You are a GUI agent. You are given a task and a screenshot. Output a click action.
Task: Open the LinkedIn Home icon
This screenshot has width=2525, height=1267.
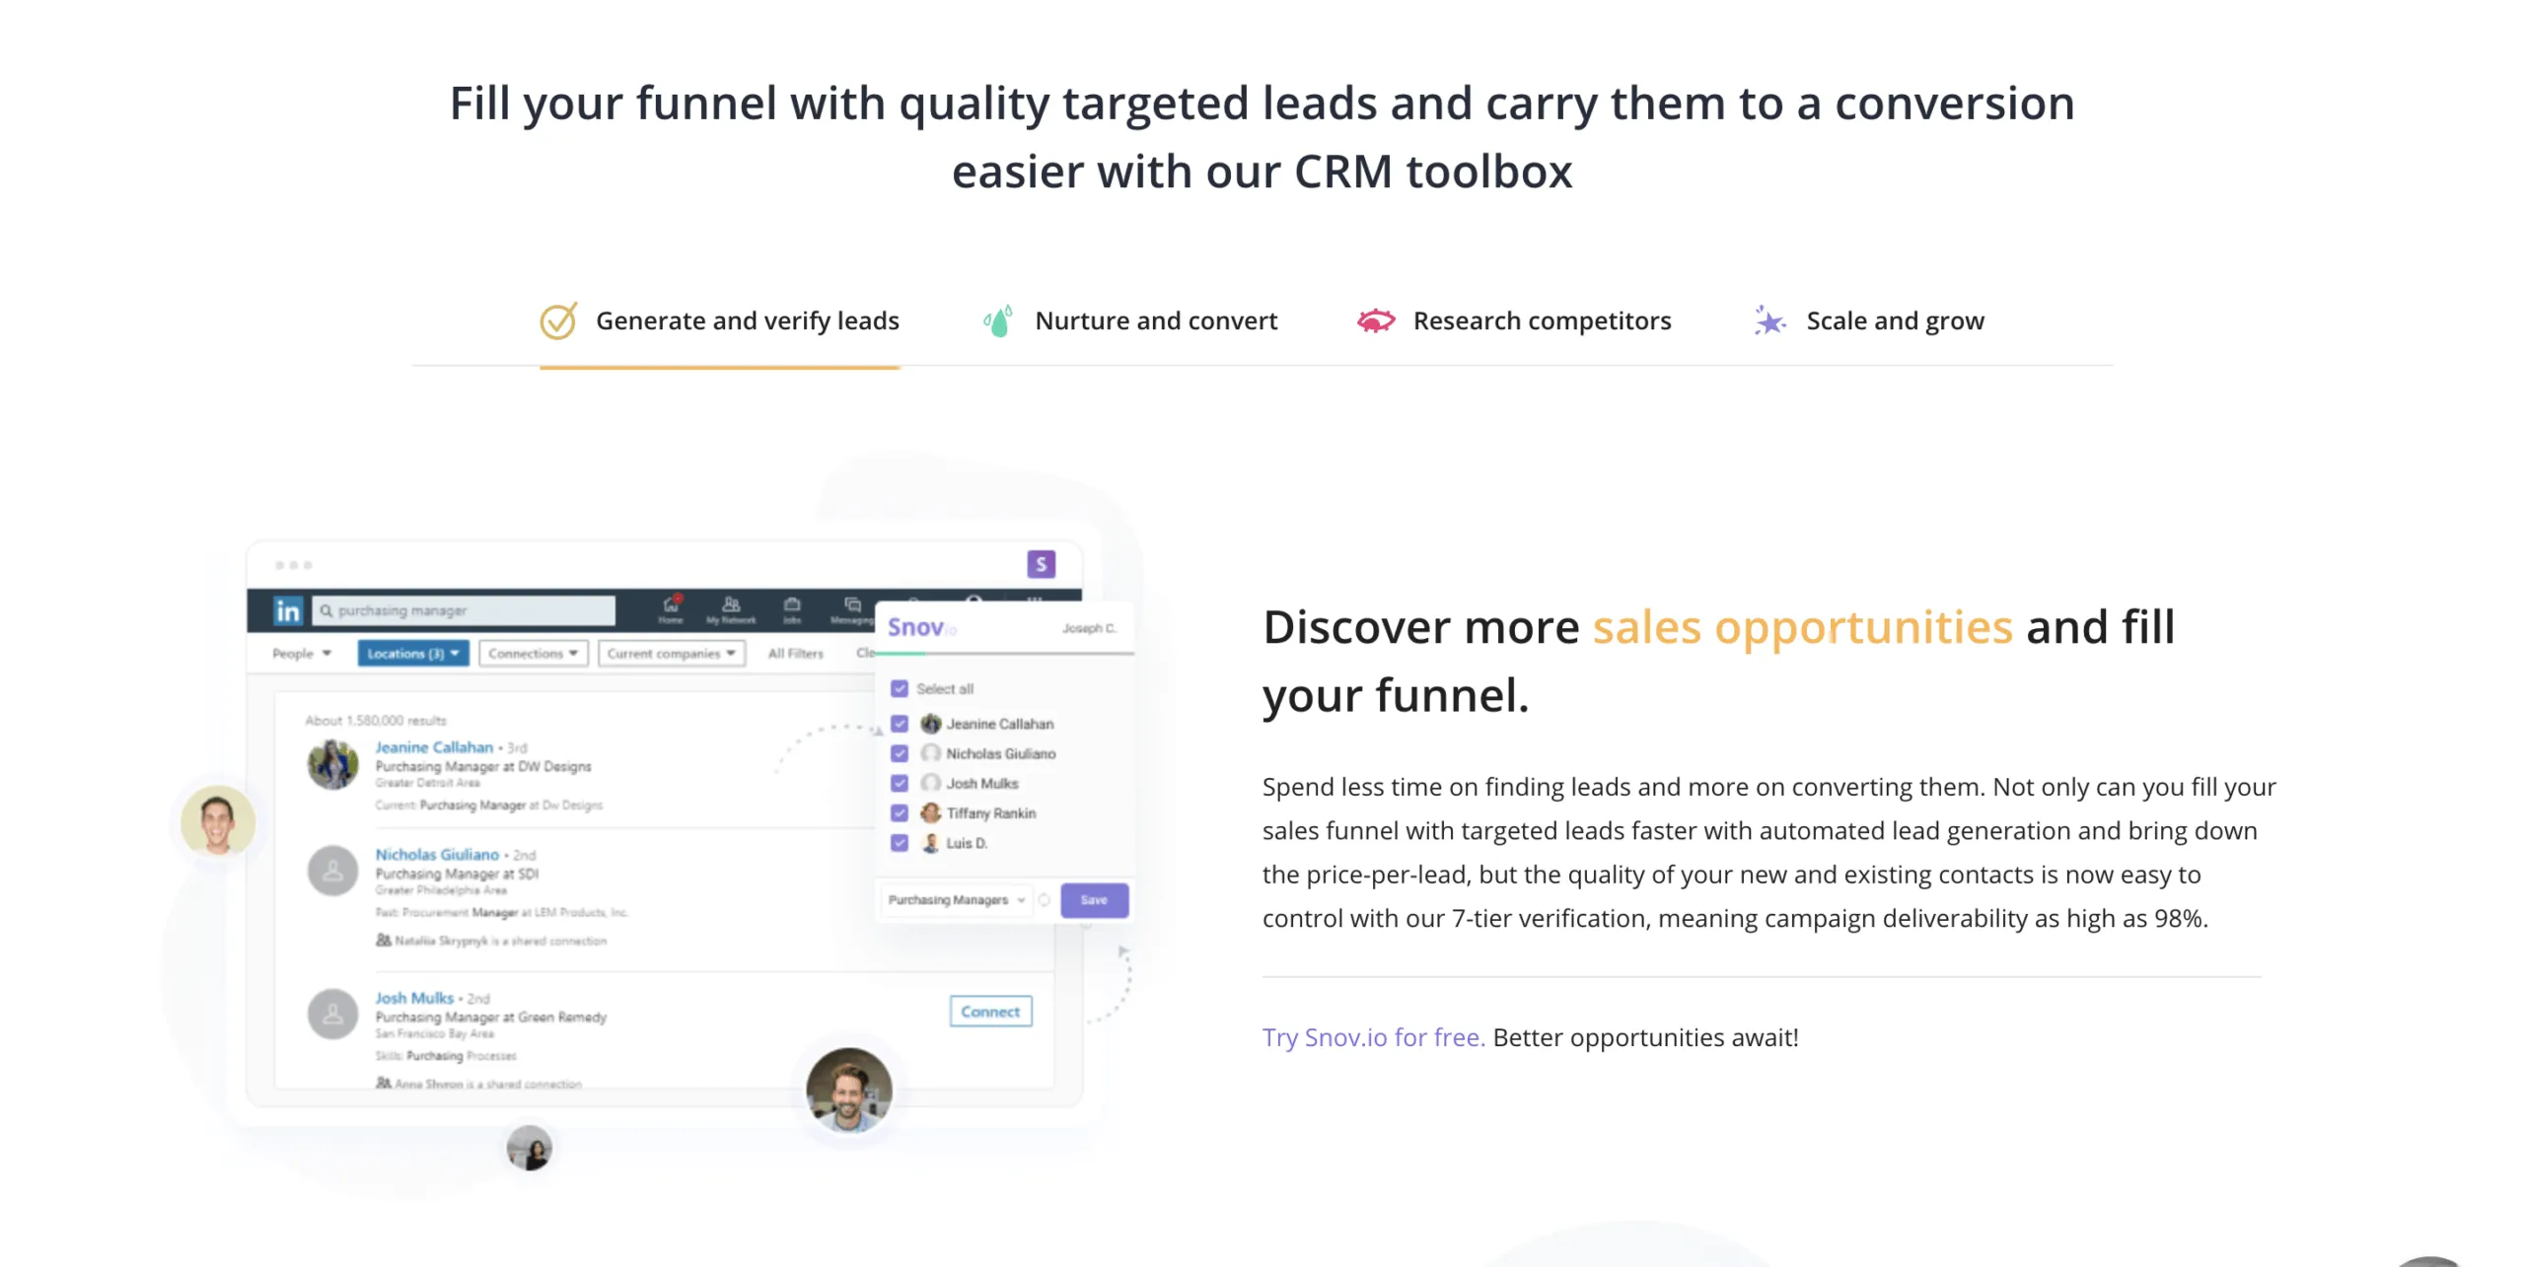671,609
